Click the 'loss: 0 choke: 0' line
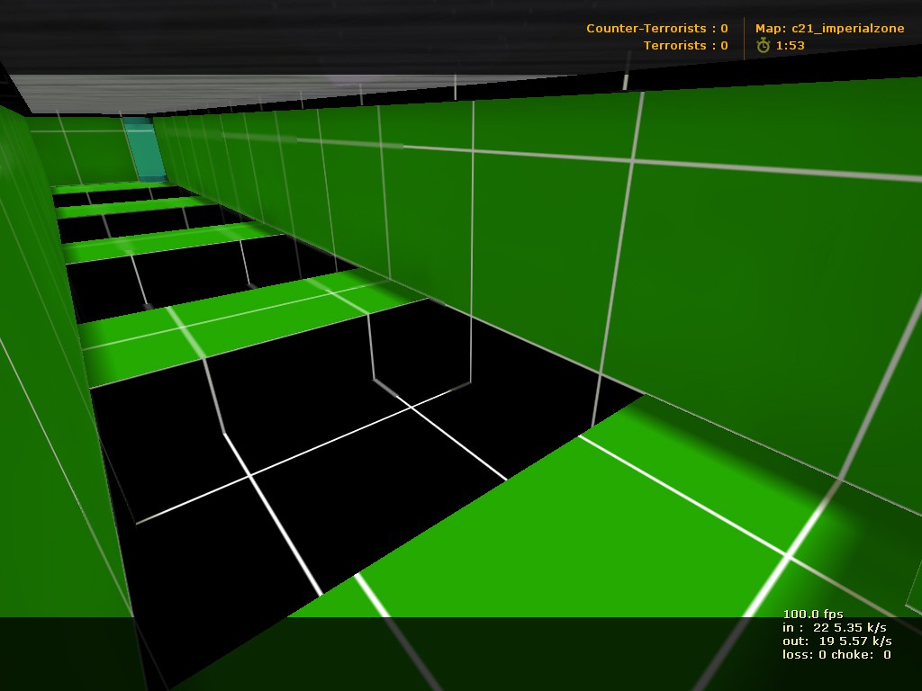The width and height of the screenshot is (922, 691). (836, 655)
